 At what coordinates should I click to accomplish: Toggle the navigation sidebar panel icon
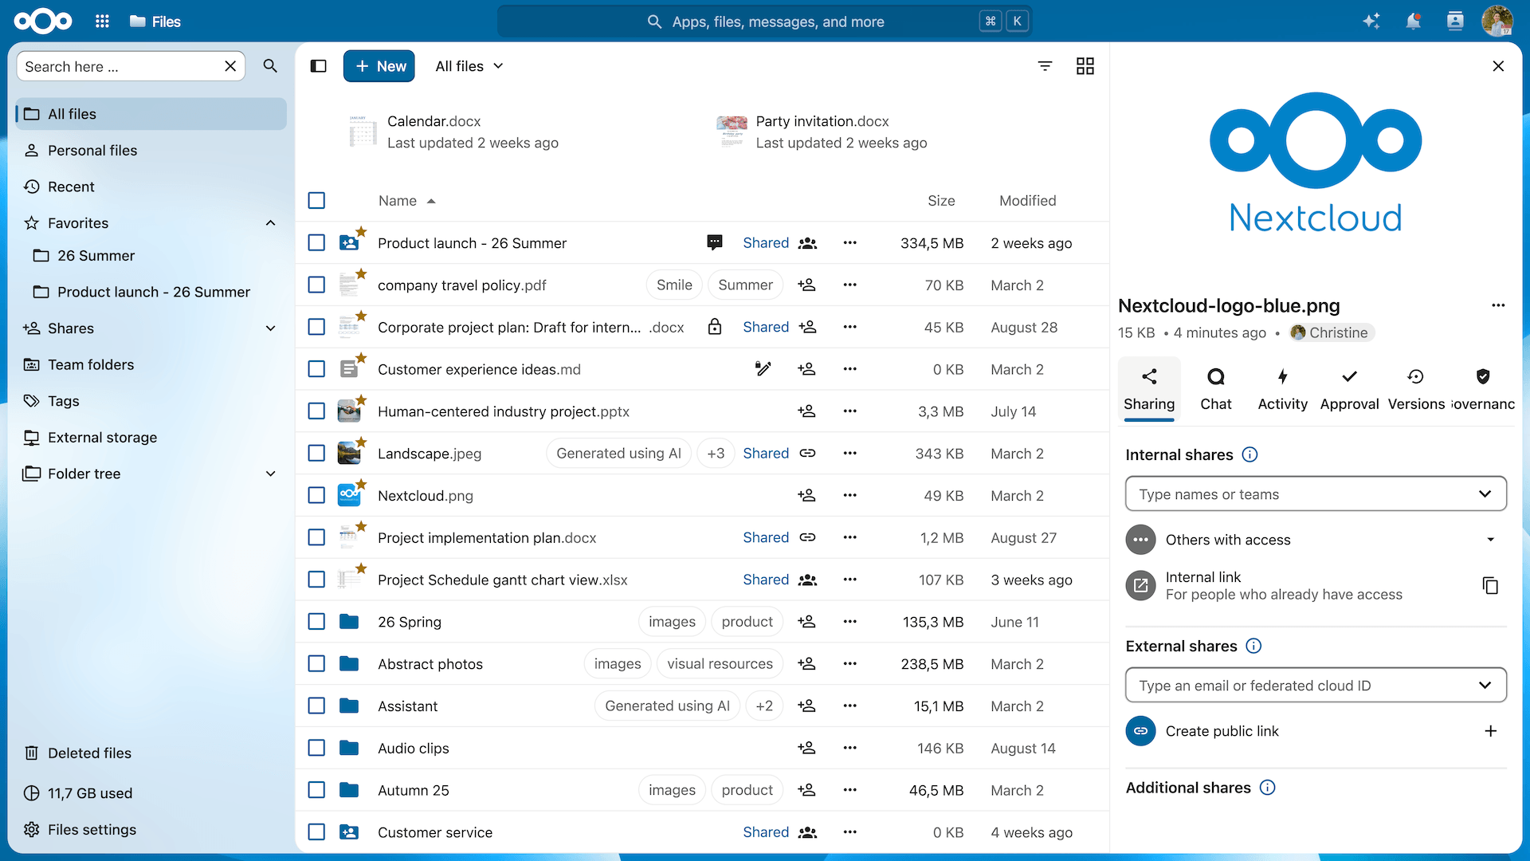[x=319, y=66]
